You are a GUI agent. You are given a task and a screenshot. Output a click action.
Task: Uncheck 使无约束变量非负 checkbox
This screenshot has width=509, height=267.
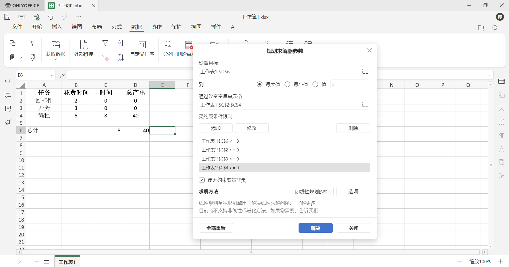(x=202, y=180)
